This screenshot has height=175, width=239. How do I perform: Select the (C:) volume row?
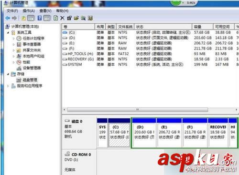[x=151, y=32]
